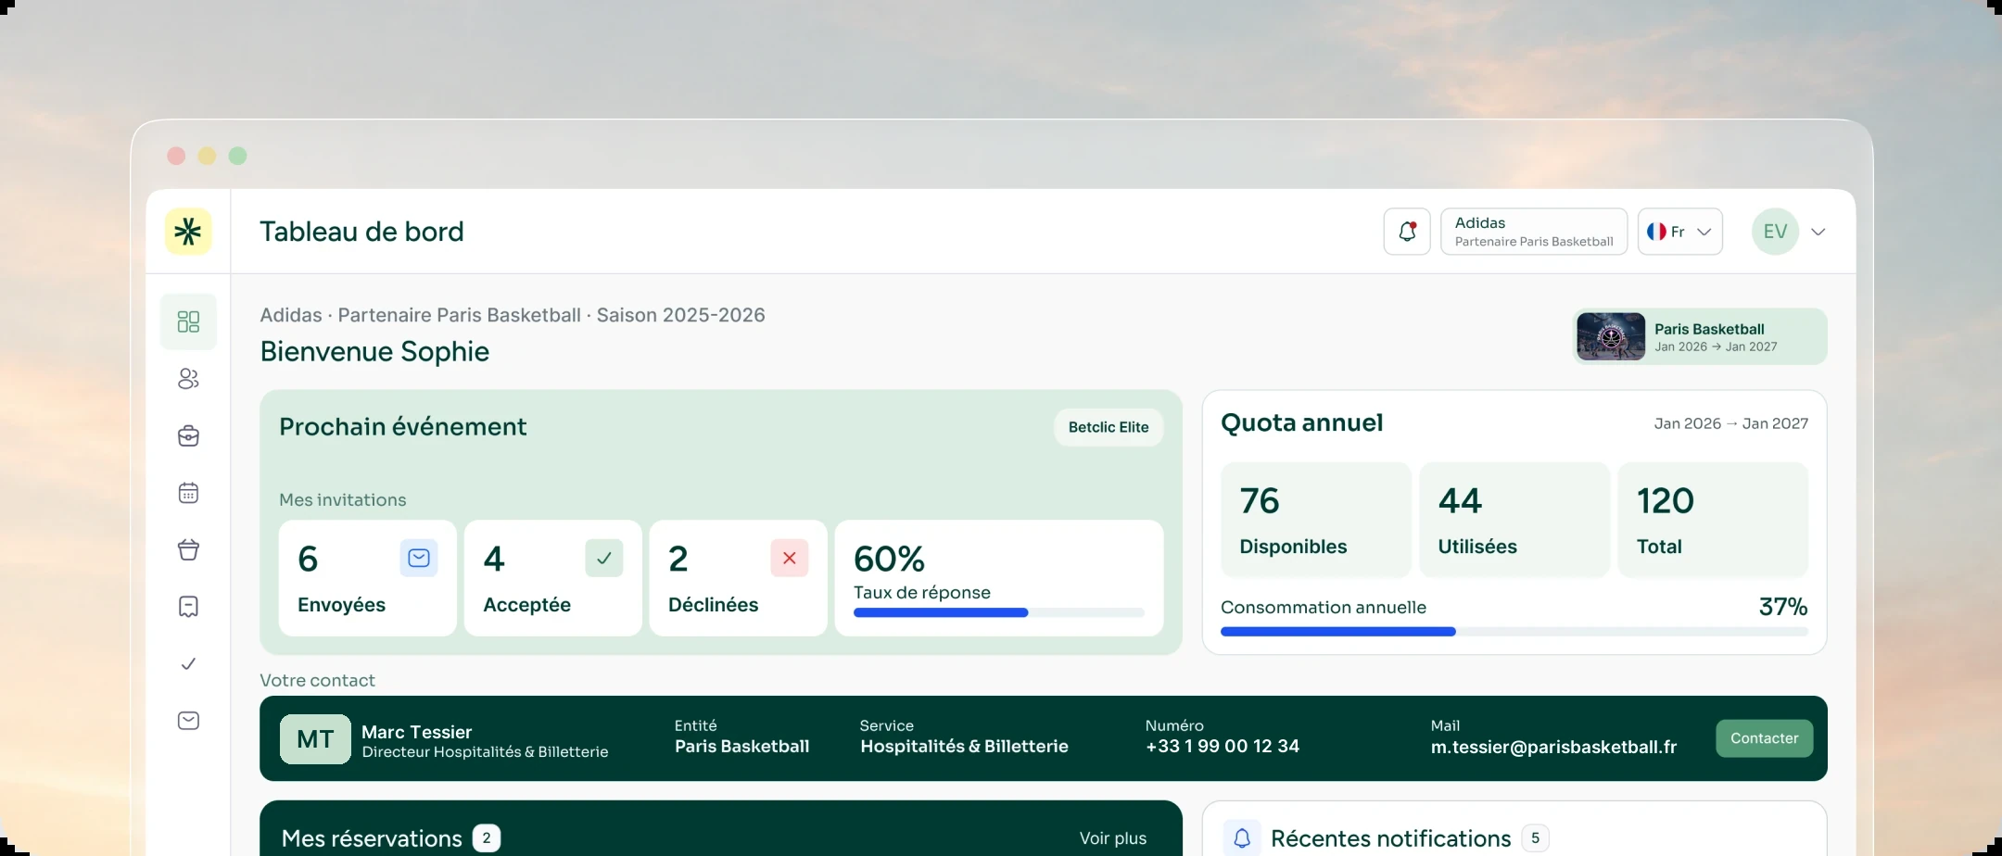
Task: Click the phone number +33 1 99 00 12 34
Action: point(1222,747)
